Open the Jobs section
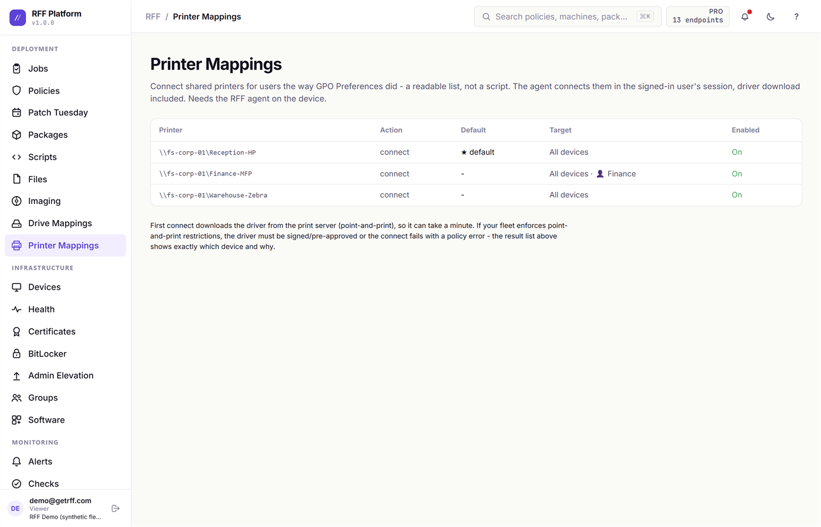821x527 pixels. [65, 69]
